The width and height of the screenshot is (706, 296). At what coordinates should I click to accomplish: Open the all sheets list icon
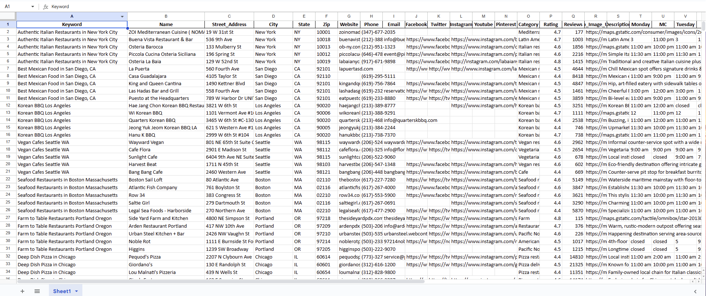37,291
